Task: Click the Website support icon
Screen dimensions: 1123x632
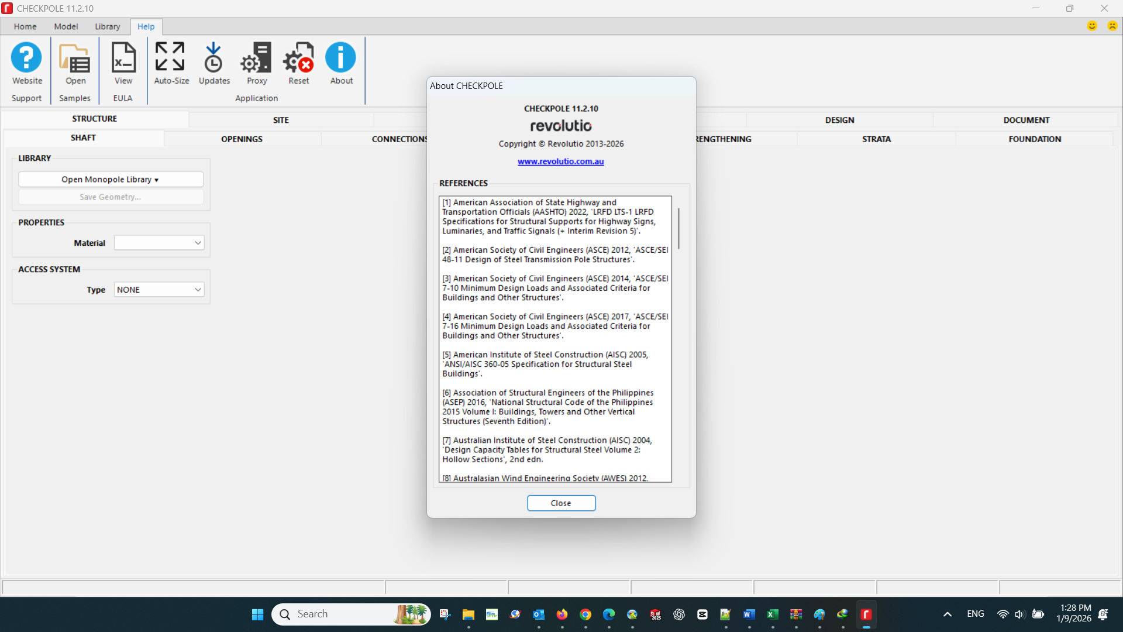Action: click(27, 58)
